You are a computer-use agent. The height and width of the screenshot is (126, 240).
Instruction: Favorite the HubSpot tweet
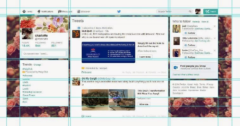point(151,72)
